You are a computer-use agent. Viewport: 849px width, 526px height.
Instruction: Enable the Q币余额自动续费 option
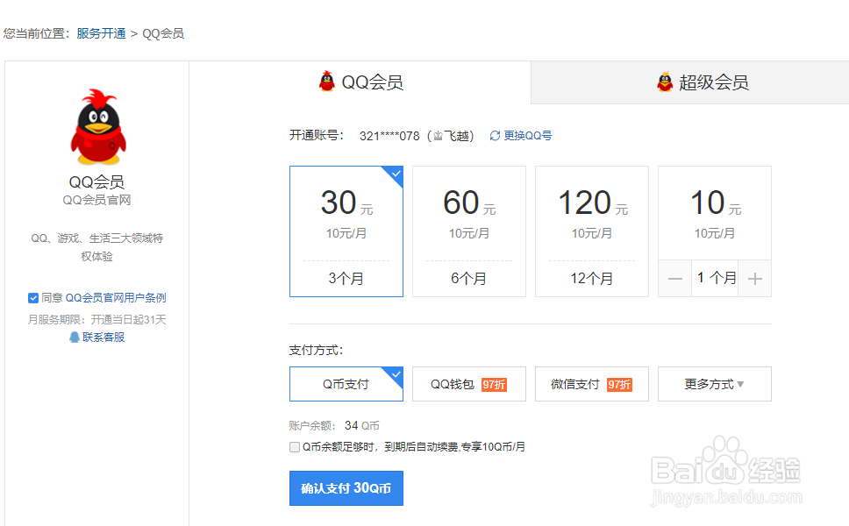coord(295,447)
